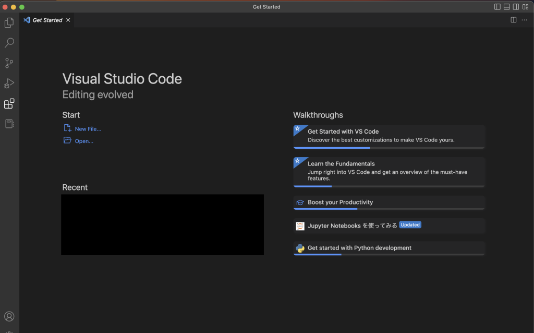
Task: Open the Run and Debug view
Action: pyautogui.click(x=9, y=83)
